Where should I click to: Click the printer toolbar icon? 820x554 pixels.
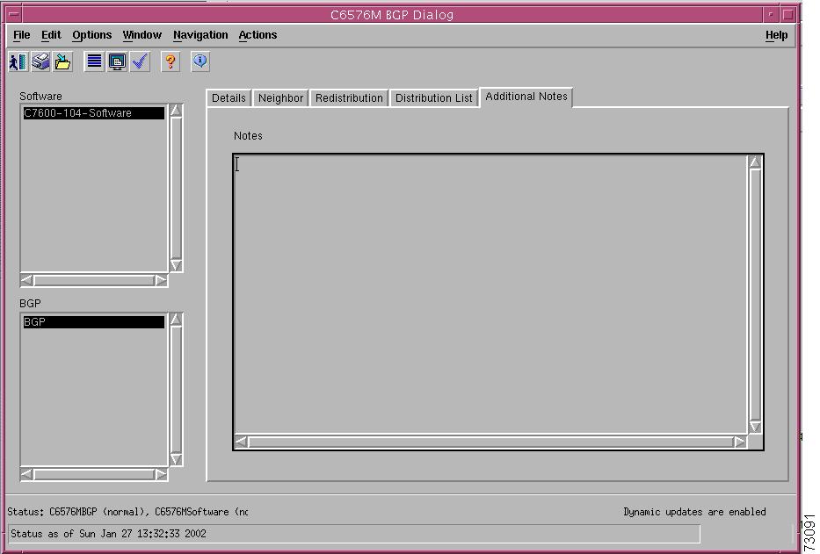[40, 61]
